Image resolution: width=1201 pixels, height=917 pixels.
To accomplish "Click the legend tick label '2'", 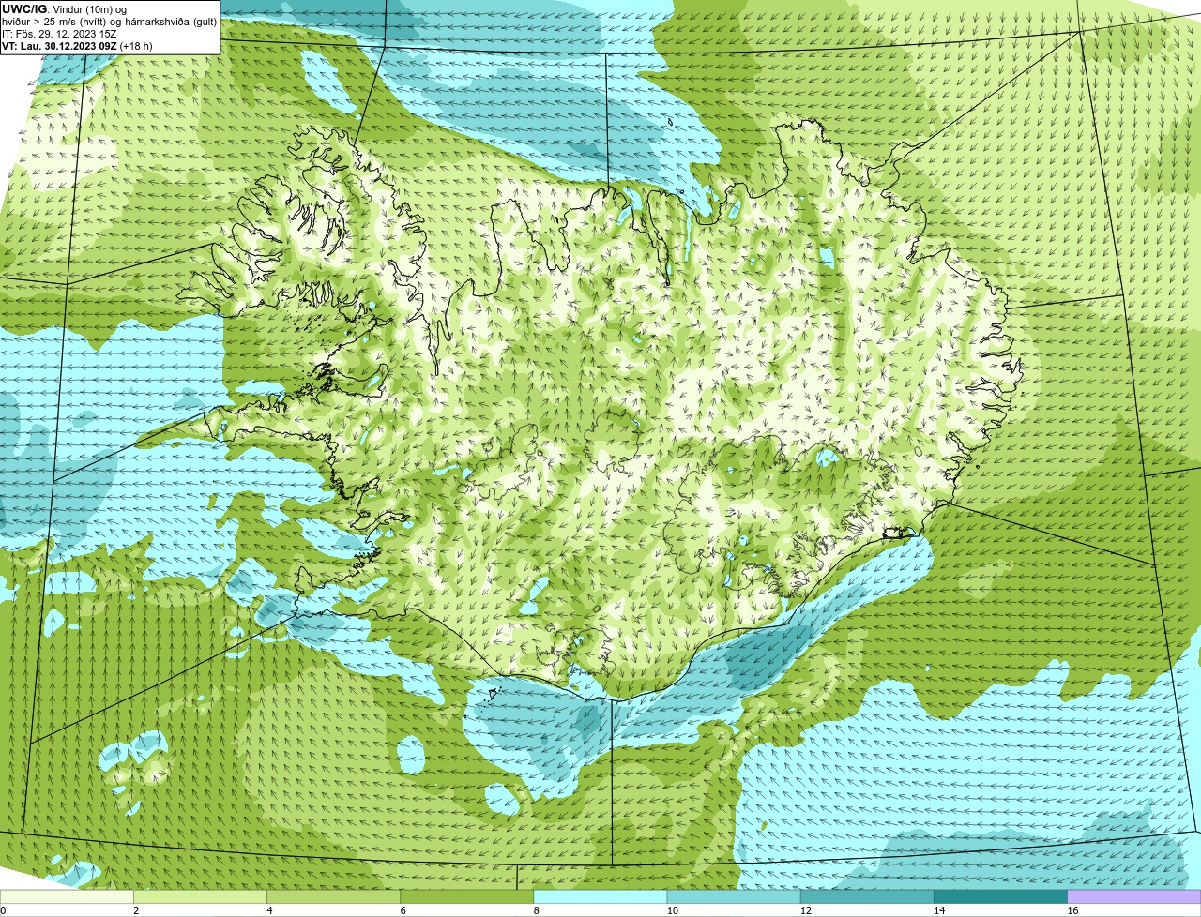I will (x=136, y=910).
